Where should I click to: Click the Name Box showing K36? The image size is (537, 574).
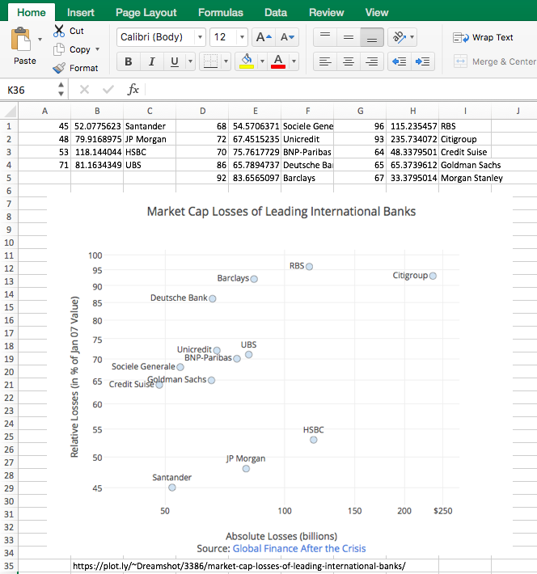pos(31,90)
